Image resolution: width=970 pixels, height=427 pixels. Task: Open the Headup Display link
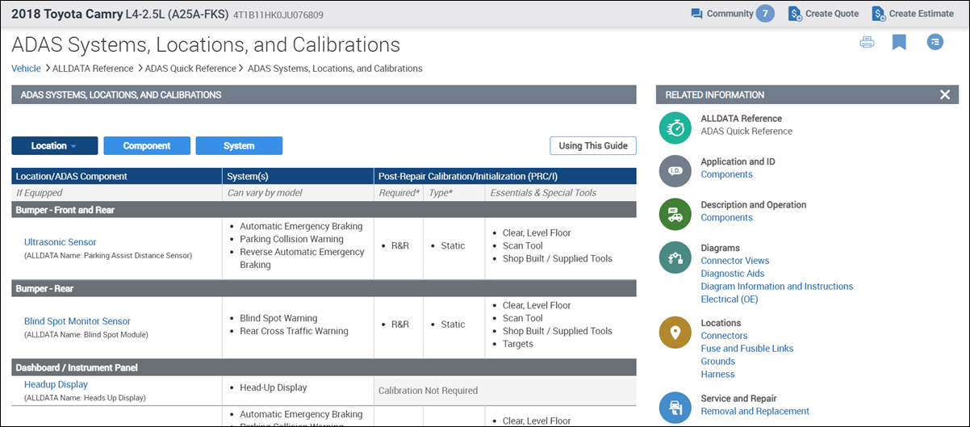pos(56,385)
